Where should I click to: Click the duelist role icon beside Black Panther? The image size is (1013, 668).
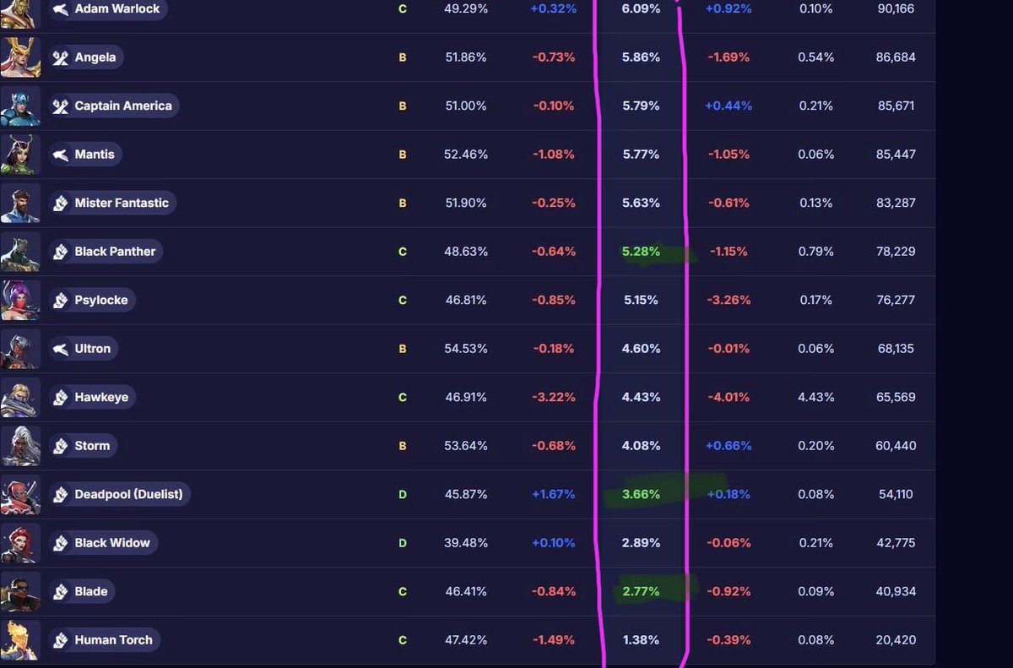coord(61,252)
